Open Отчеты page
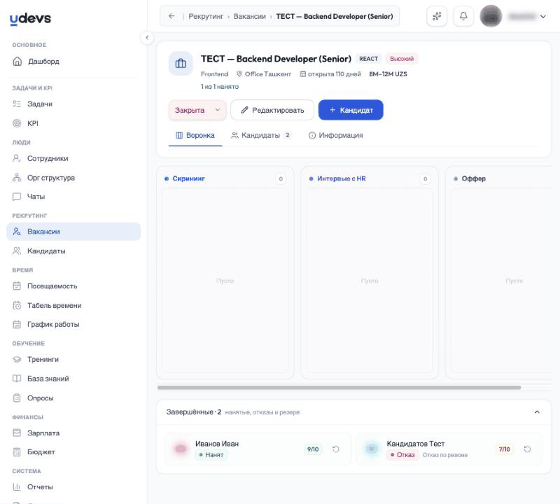 pos(73,487)
